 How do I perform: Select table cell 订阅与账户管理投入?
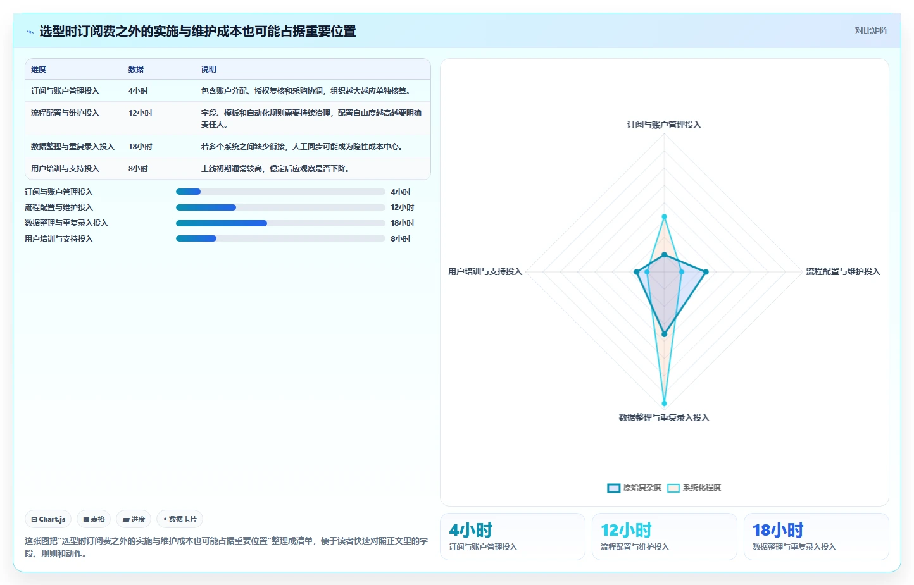pos(65,91)
